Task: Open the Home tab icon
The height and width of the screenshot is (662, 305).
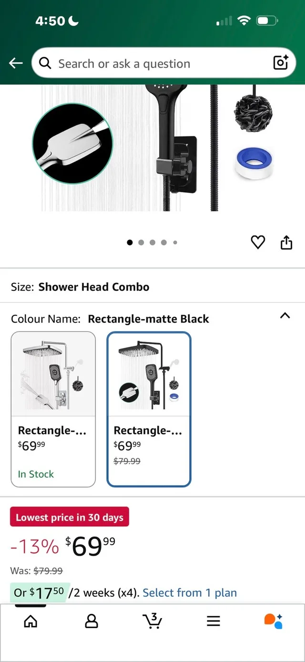Action: [30, 621]
